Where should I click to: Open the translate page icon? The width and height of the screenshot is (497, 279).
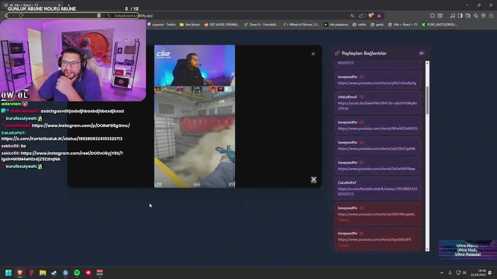(352, 15)
